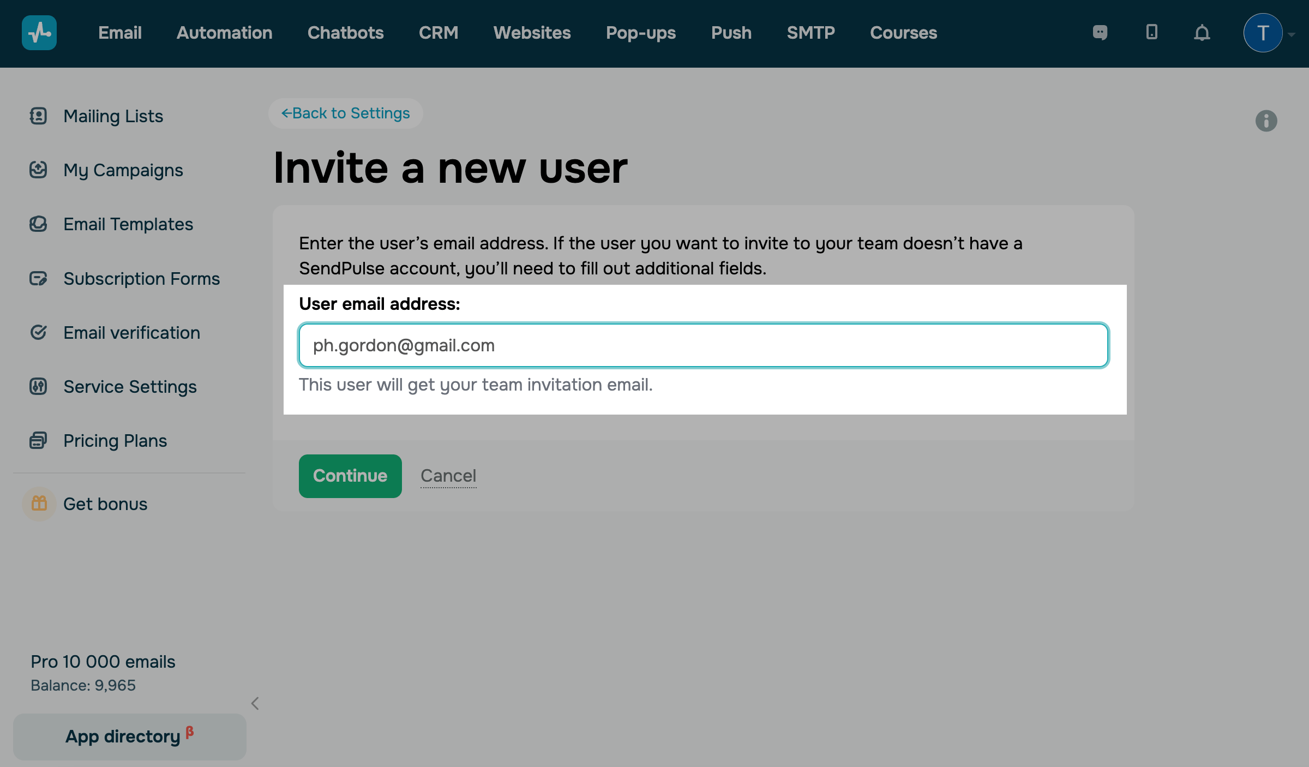Collapse the sidebar with the chevron
This screenshot has width=1309, height=767.
[x=255, y=703]
